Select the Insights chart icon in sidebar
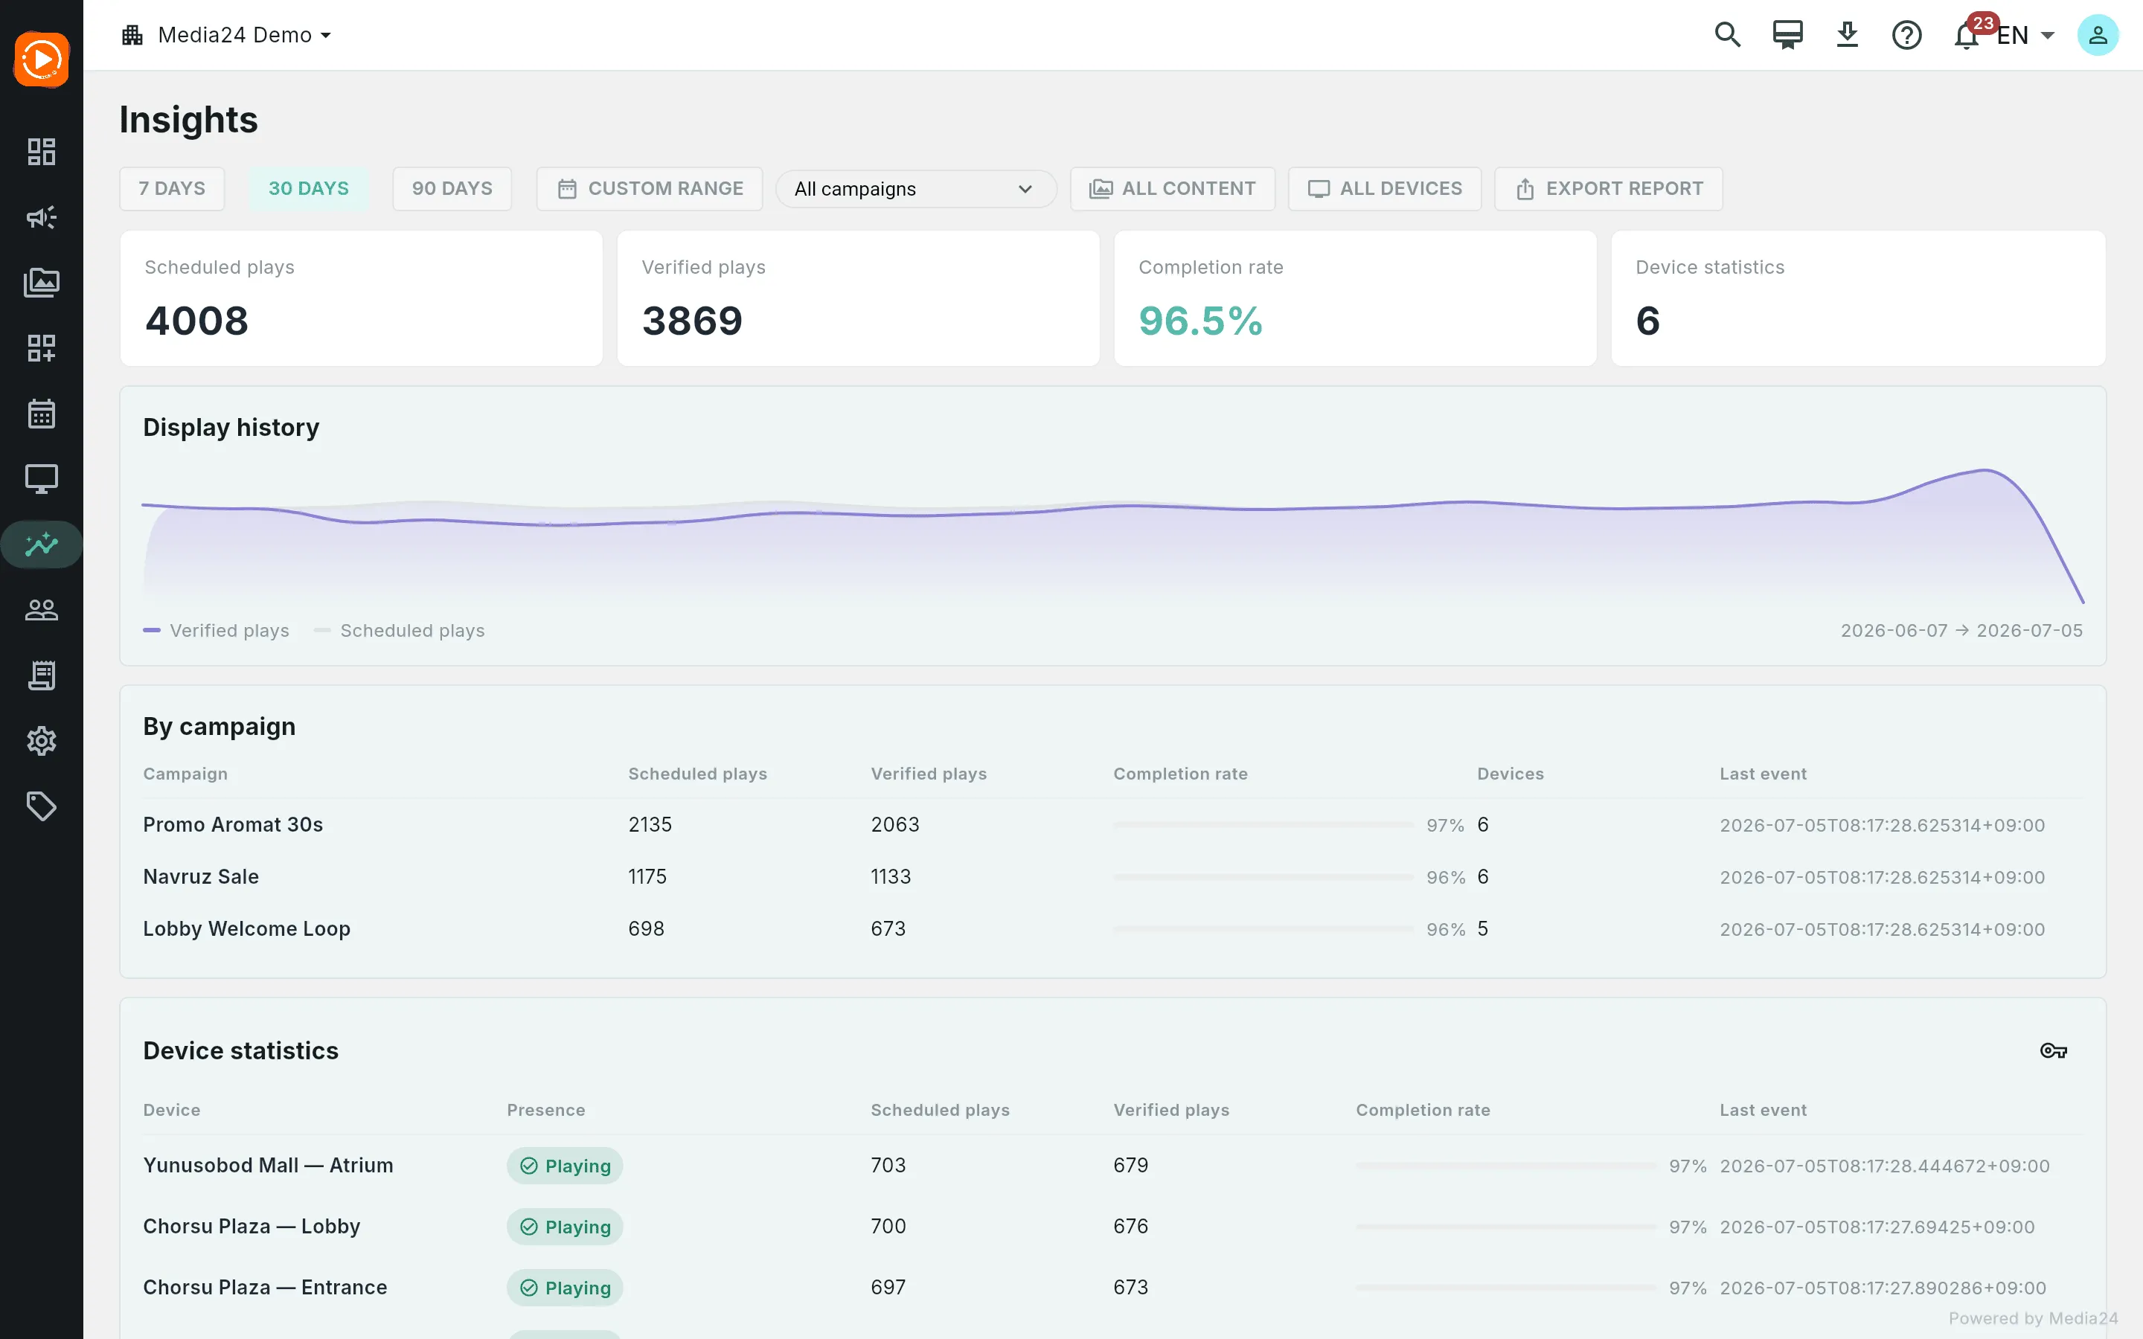The width and height of the screenshot is (2143, 1339). pos(42,545)
